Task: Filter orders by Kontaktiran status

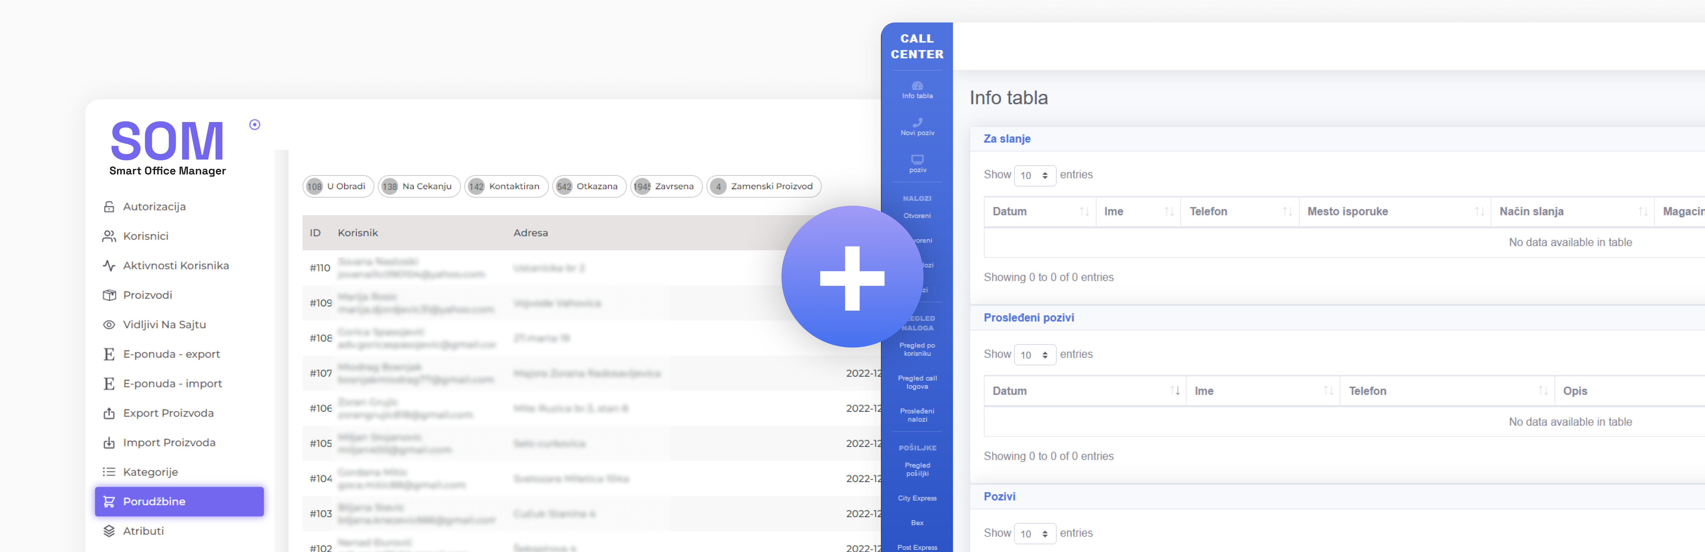Action: tap(506, 186)
